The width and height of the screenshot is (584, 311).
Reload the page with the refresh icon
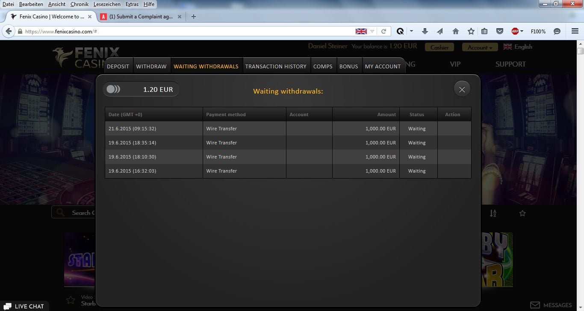pyautogui.click(x=383, y=31)
